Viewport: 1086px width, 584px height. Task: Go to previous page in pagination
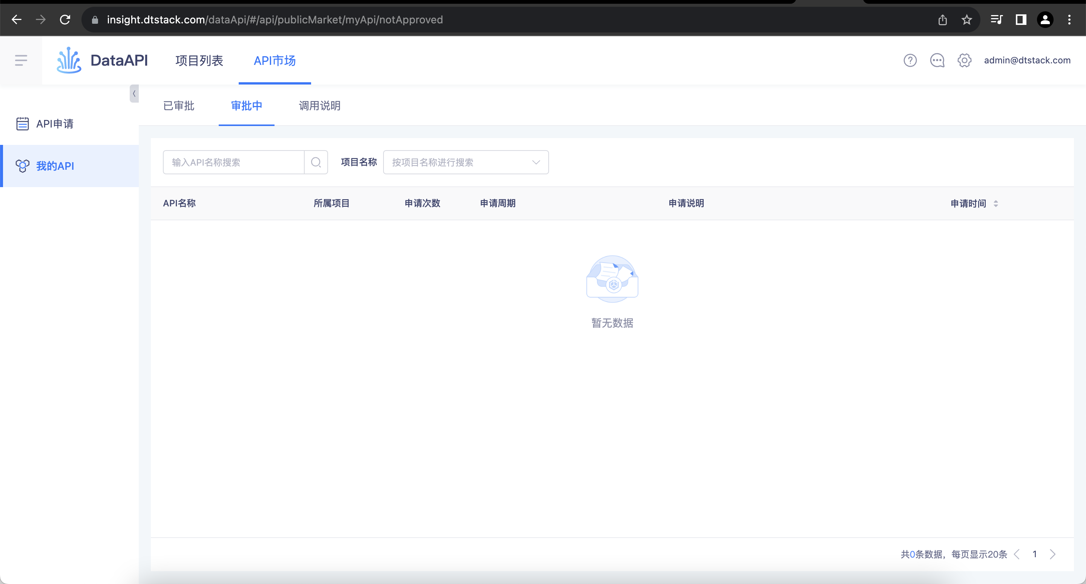pos(1017,554)
